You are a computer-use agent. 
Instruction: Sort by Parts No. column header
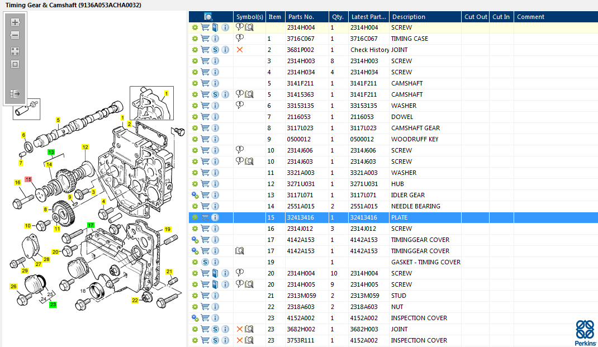click(306, 17)
